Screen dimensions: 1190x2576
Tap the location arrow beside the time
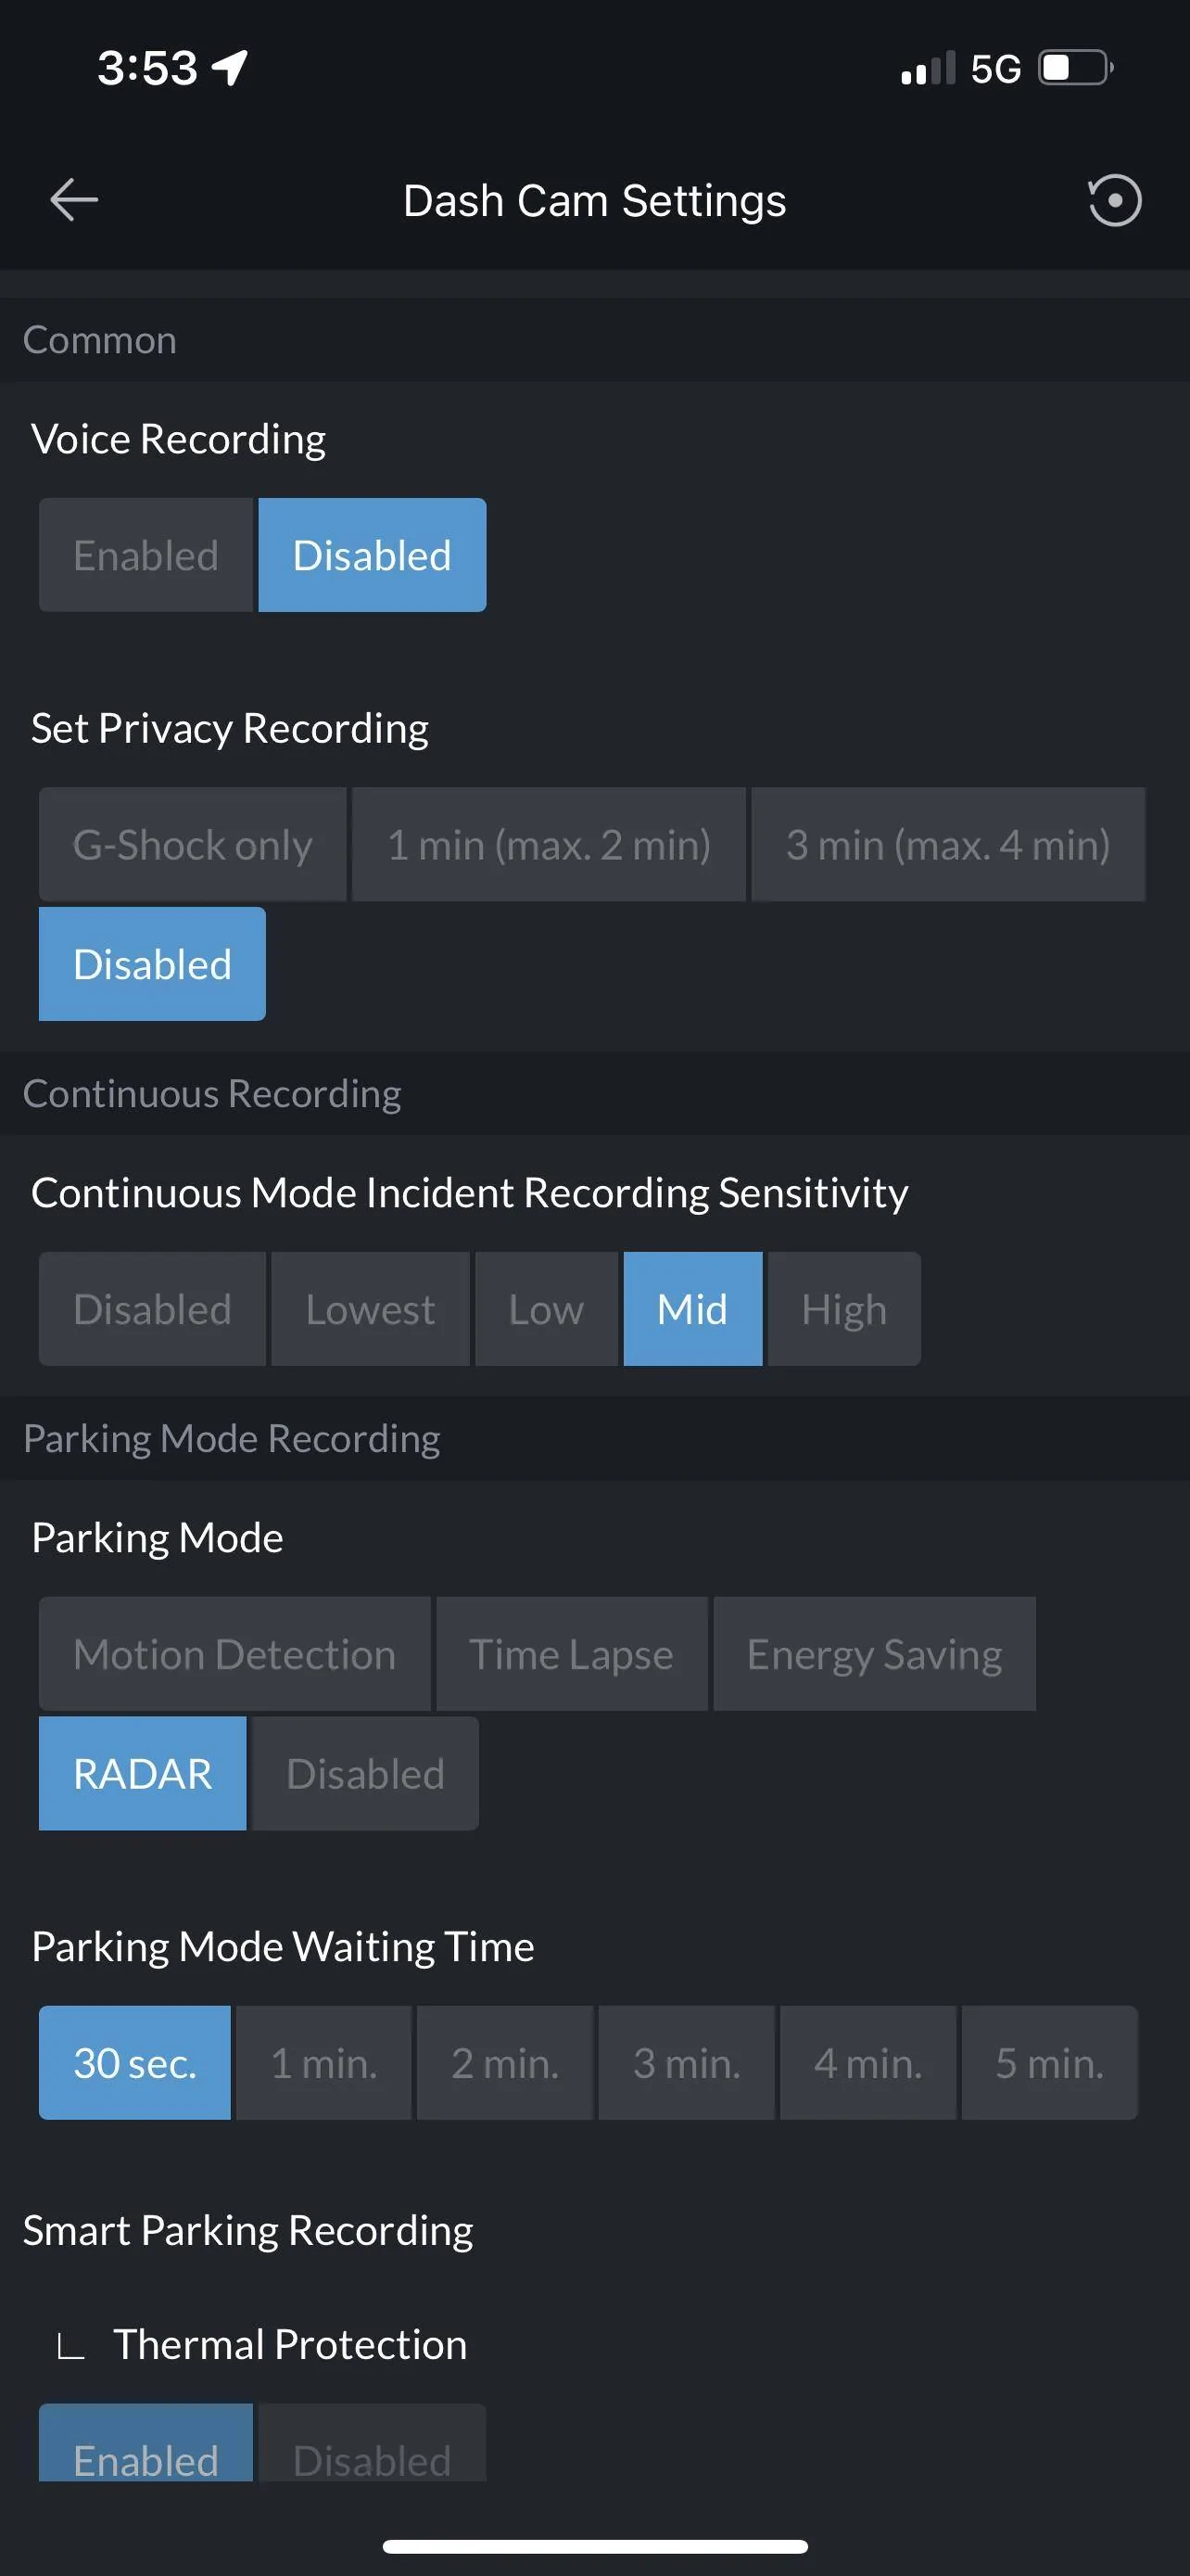[x=230, y=68]
